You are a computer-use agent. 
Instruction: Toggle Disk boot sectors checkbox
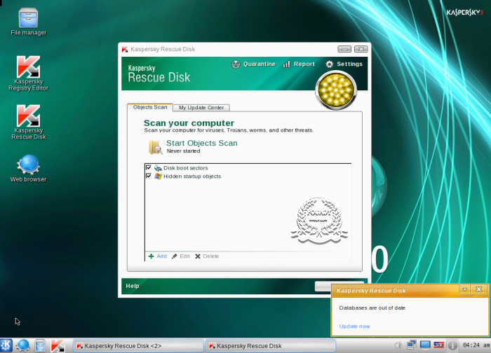tap(149, 168)
